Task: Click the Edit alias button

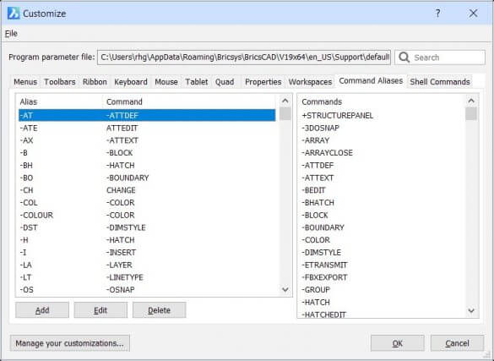Action: pyautogui.click(x=100, y=310)
